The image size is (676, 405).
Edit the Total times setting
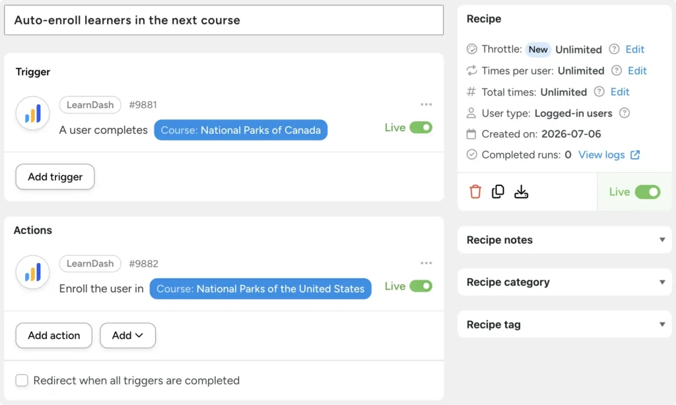click(619, 91)
